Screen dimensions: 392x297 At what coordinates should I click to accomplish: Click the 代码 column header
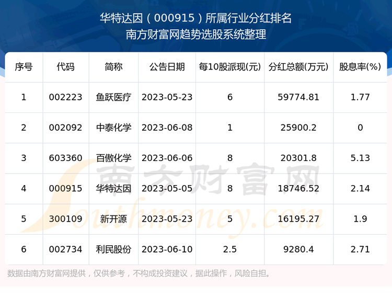pyautogui.click(x=65, y=67)
